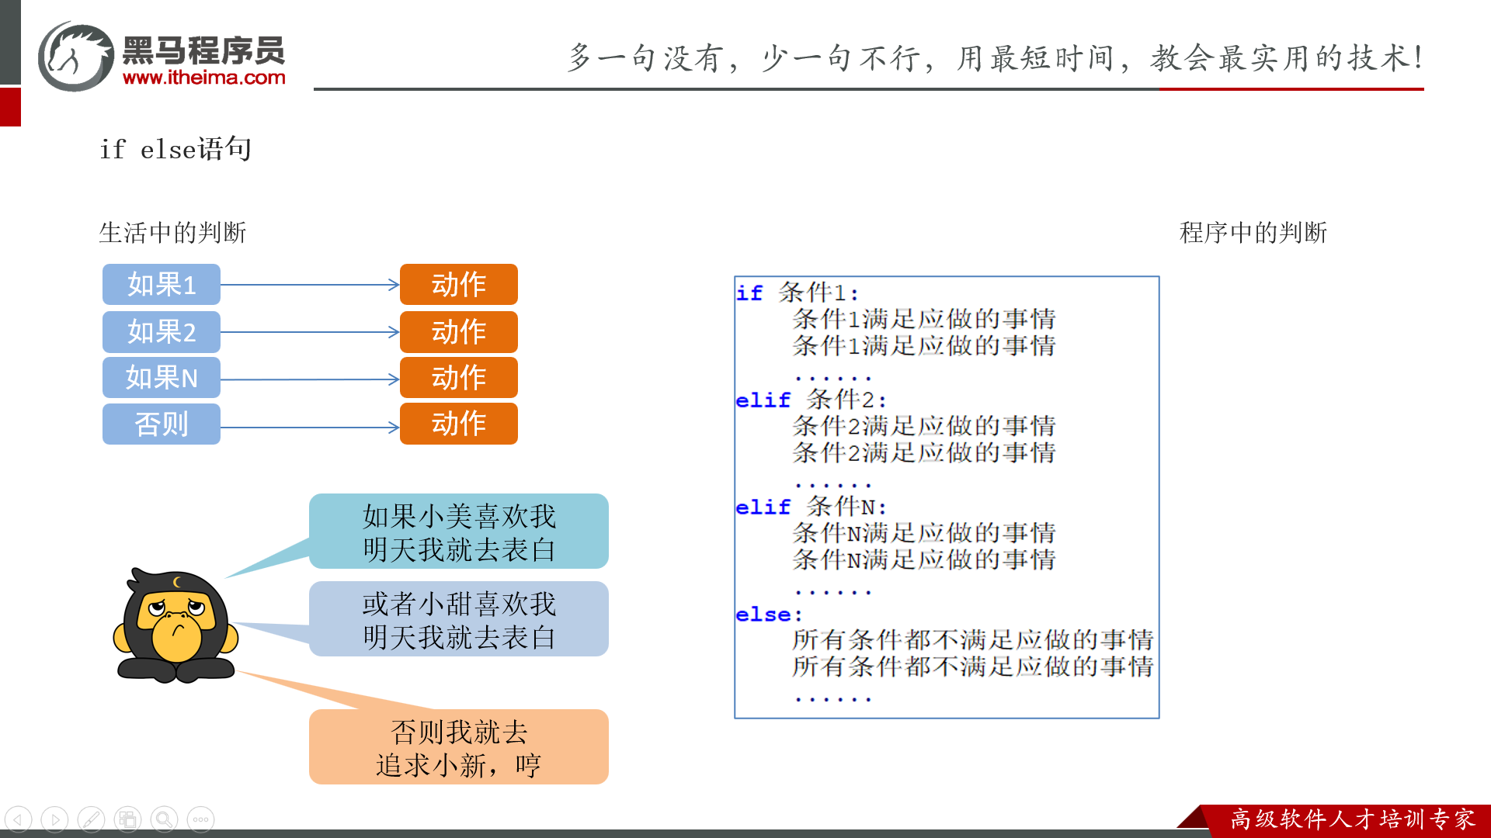This screenshot has width=1491, height=838.
Task: Open the pen annotation tool
Action: tap(91, 819)
